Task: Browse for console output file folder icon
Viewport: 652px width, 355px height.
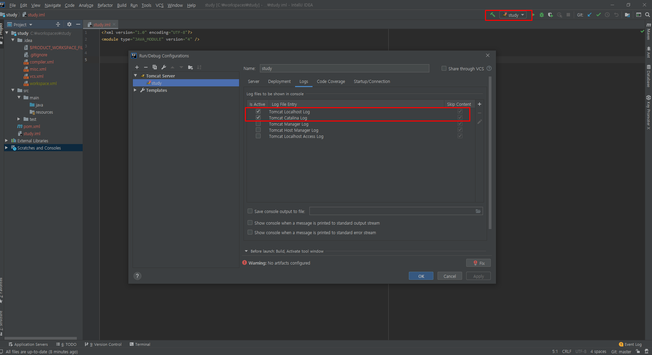Action: tap(478, 211)
